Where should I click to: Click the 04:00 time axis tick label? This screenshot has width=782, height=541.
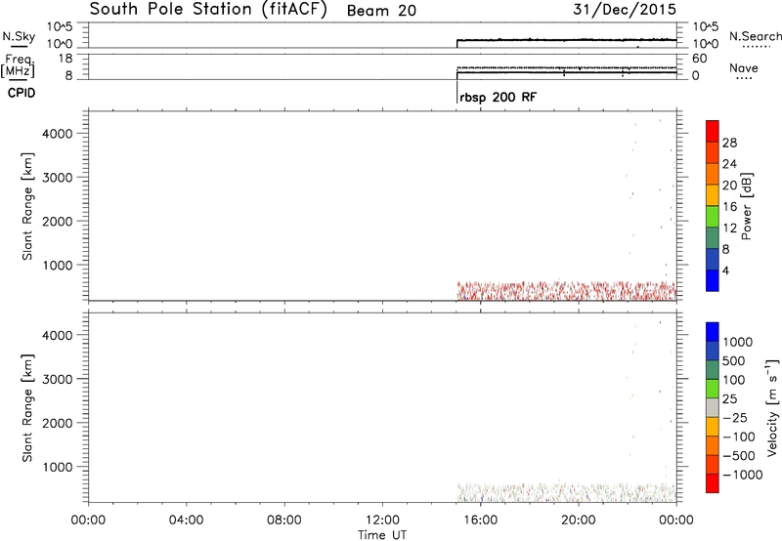coord(186,520)
